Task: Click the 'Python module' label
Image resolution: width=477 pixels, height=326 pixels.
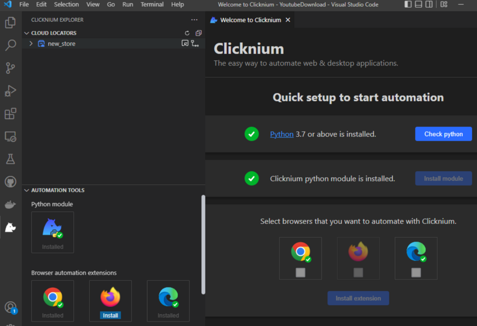Action: tap(52, 204)
